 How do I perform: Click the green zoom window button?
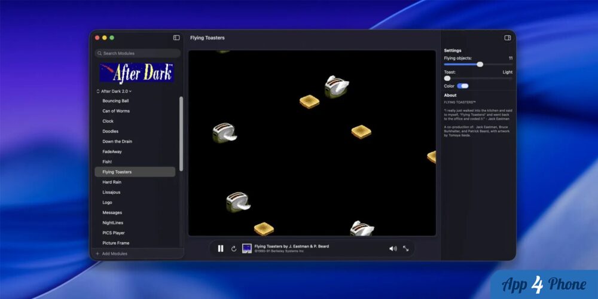coord(112,38)
